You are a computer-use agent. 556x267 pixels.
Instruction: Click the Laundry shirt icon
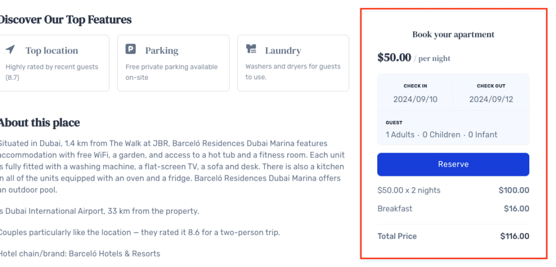pyautogui.click(x=251, y=49)
